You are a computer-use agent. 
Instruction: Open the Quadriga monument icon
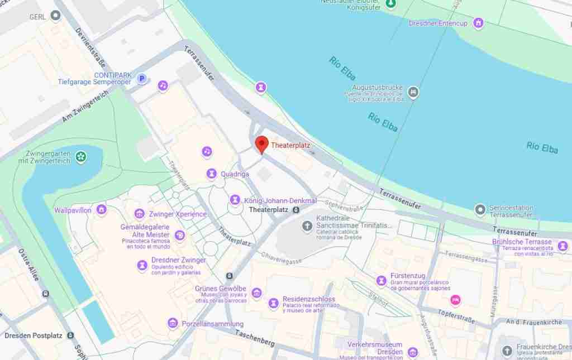(x=212, y=174)
